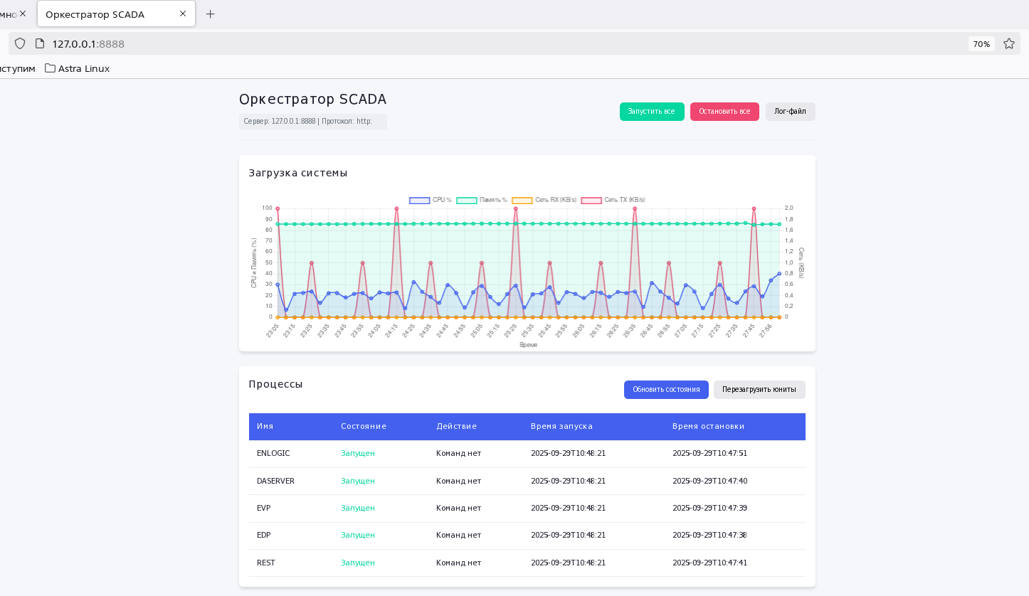The width and height of the screenshot is (1029, 596).
Task: Click Обновить состояния button
Action: [x=666, y=390]
